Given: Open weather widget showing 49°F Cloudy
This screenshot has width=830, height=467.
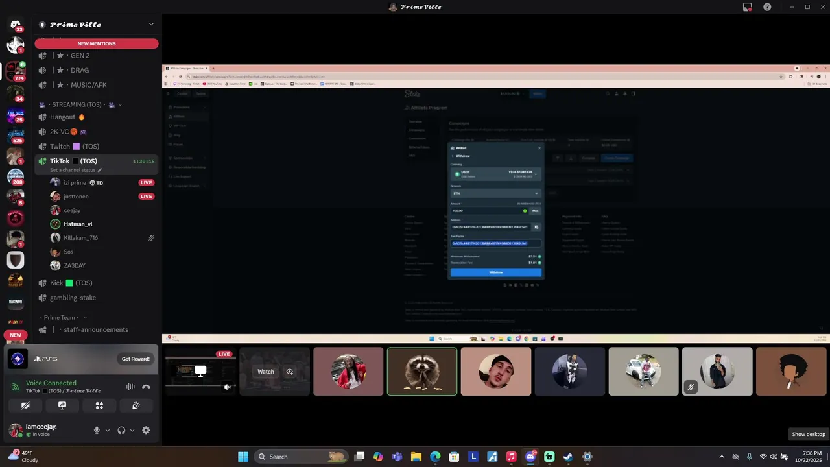Looking at the screenshot, I should click(23, 457).
